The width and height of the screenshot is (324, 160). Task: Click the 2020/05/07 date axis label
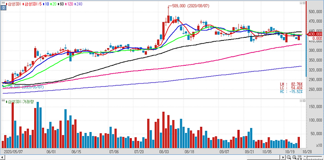(13, 151)
